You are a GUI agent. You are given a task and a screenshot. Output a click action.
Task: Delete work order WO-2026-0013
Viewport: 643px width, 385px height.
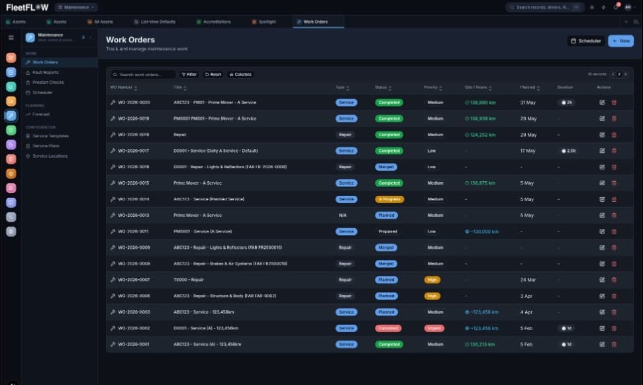click(x=614, y=216)
